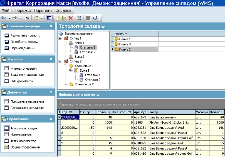The height and width of the screenshot is (157, 226).
Task: Open Типы документов reference
Action: 23,141
